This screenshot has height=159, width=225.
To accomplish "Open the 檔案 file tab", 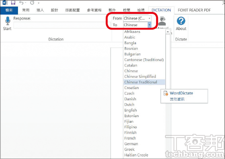I will (x=9, y=10).
